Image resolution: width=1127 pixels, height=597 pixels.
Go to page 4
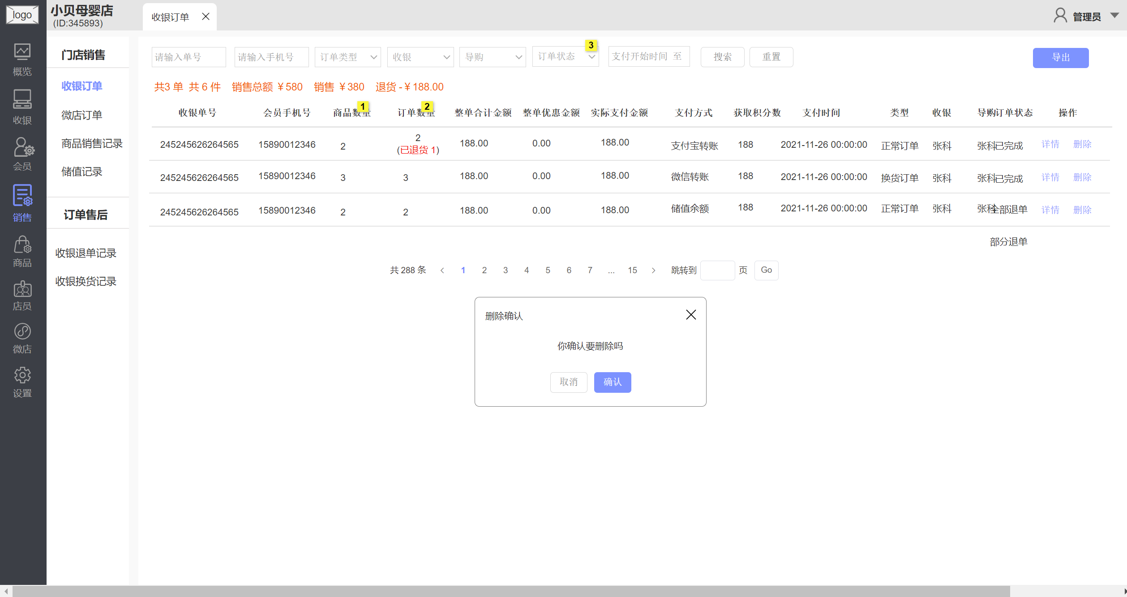pyautogui.click(x=527, y=271)
